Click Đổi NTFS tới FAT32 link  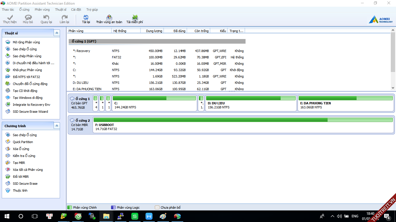pos(26,77)
